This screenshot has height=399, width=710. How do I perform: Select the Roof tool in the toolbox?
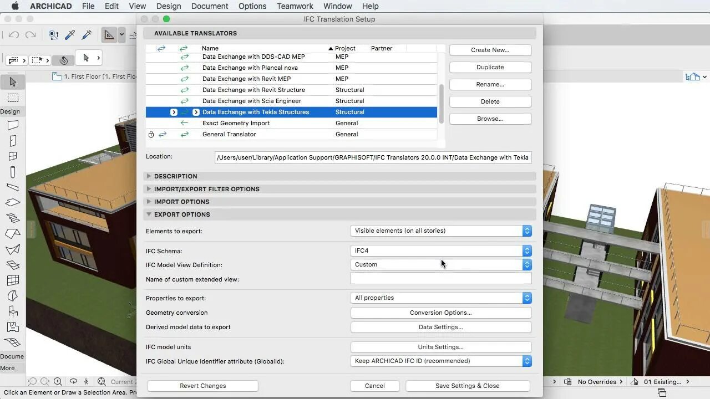13,234
